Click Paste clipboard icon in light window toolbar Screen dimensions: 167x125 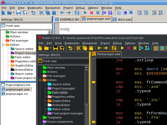[x=54, y=13]
